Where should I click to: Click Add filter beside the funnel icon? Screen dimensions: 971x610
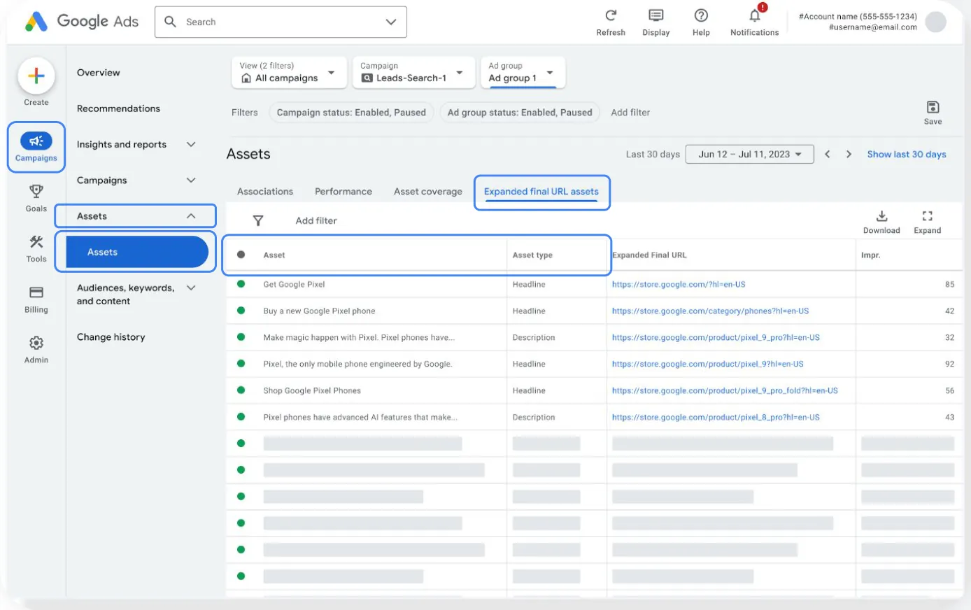tap(316, 220)
